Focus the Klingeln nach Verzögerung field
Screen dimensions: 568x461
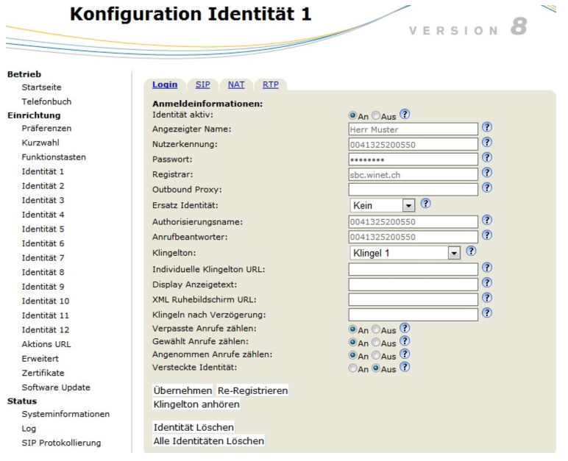click(413, 315)
